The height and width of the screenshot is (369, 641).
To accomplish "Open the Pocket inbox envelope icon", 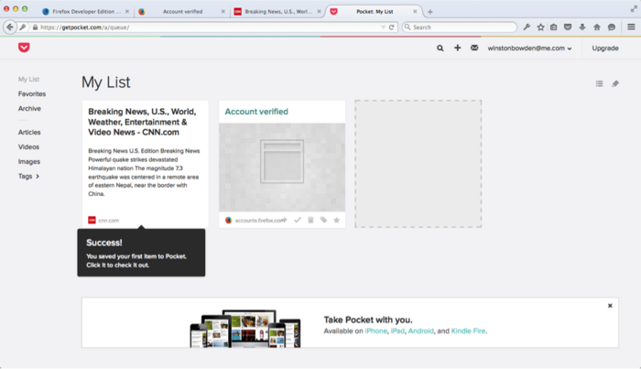I will tap(474, 48).
